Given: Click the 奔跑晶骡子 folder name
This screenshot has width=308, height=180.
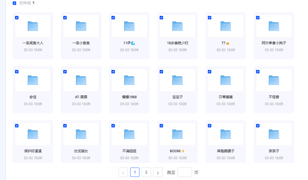Looking at the screenshot, I should [226, 151].
